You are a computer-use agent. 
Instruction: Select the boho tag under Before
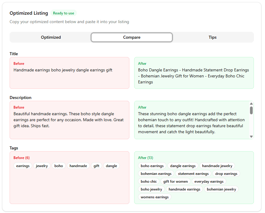coord(58,166)
